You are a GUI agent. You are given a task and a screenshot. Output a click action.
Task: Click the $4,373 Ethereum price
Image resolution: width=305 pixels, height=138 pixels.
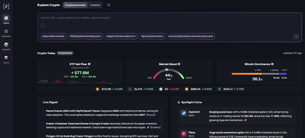(138, 89)
